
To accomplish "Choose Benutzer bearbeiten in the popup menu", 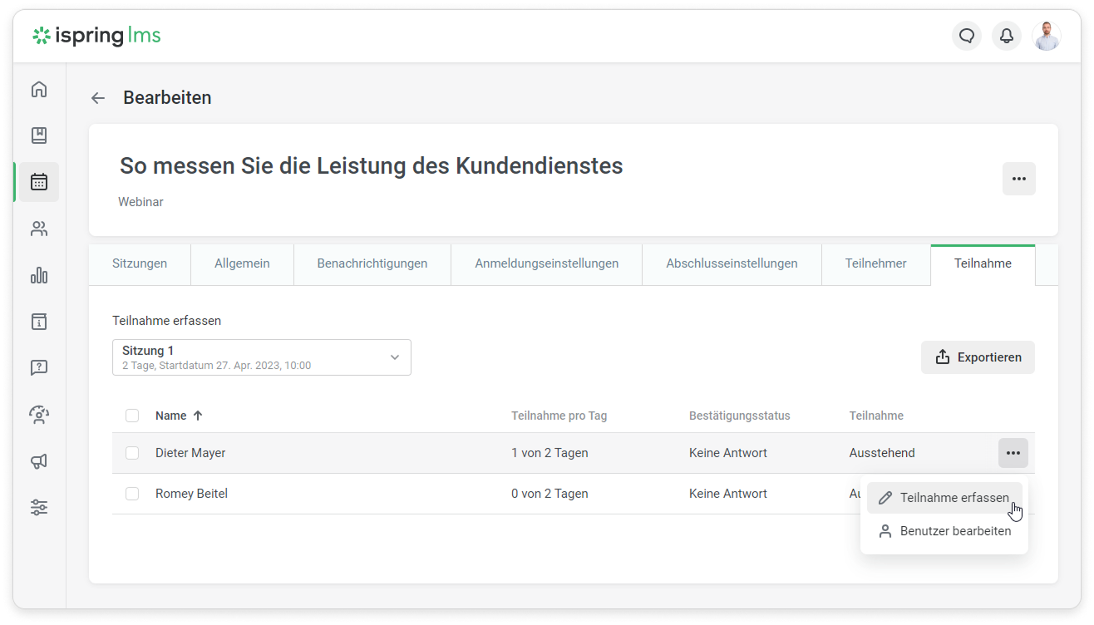I will (x=944, y=531).
